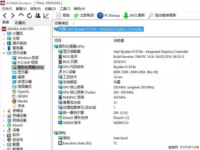Viewport: 200px width, 150px height.
Task: Select the BIOS 日期 row
Action: [92, 62]
